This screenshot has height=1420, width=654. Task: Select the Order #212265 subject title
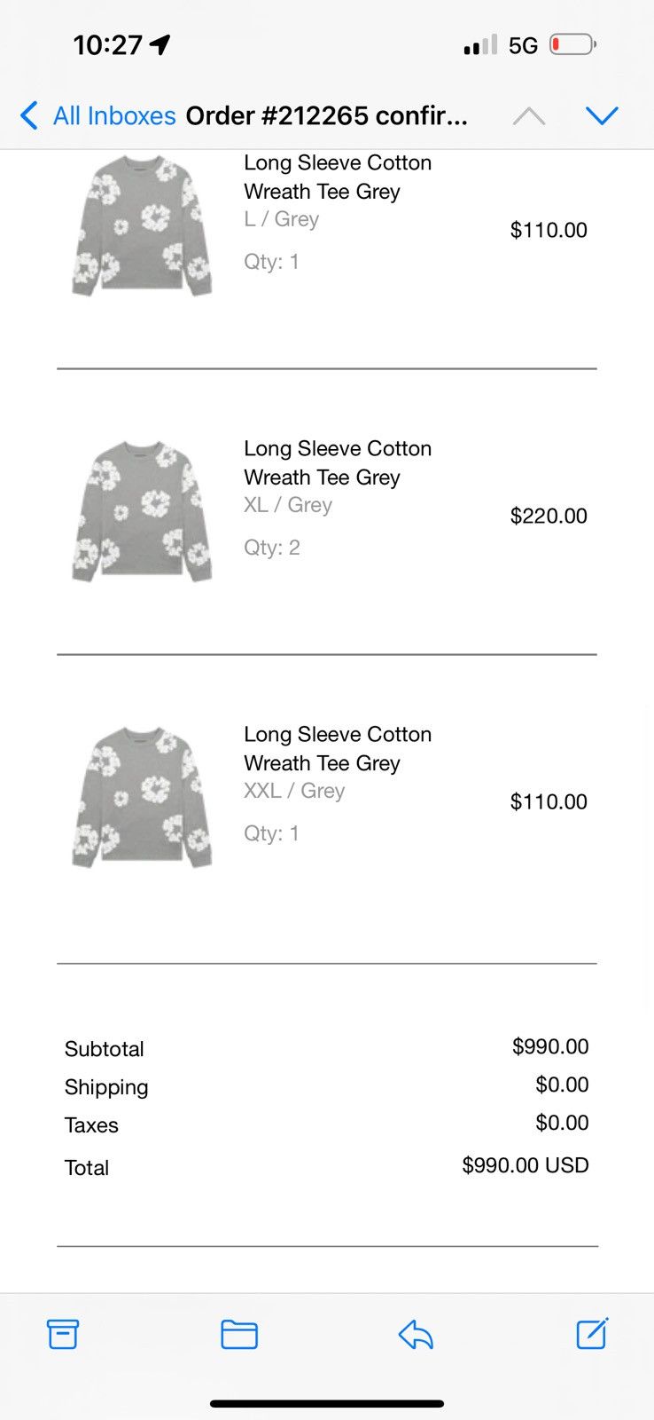(326, 116)
